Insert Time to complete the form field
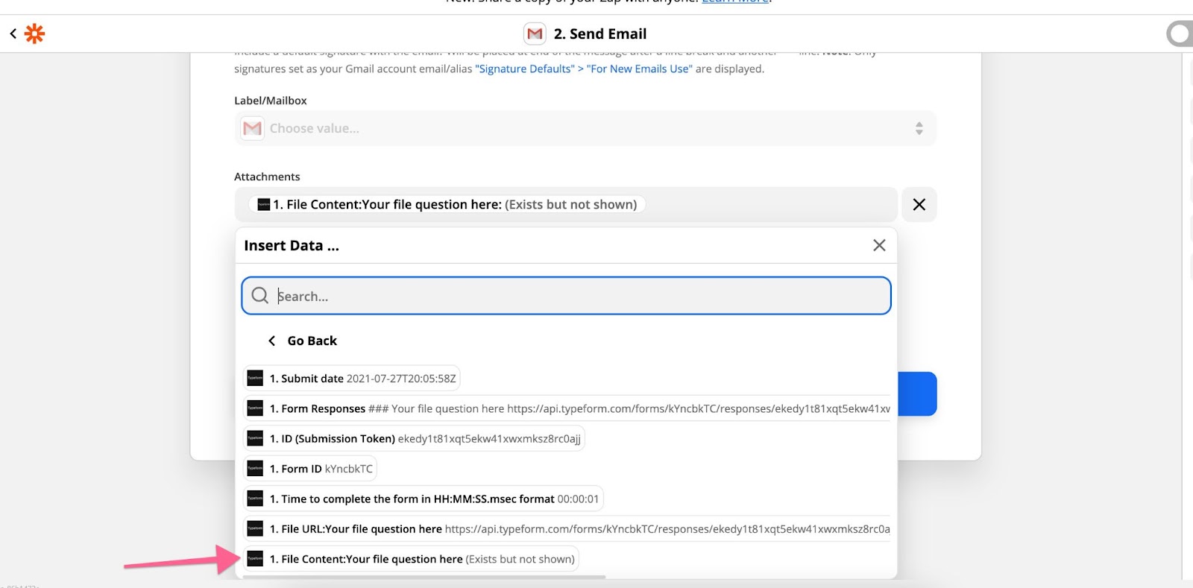Viewport: 1193px width, 588px height. [424, 499]
